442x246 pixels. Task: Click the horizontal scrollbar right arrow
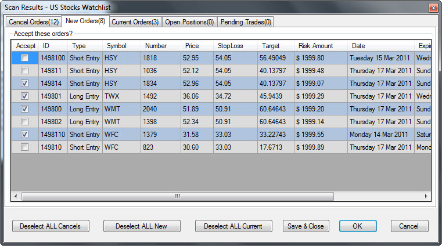426,196
